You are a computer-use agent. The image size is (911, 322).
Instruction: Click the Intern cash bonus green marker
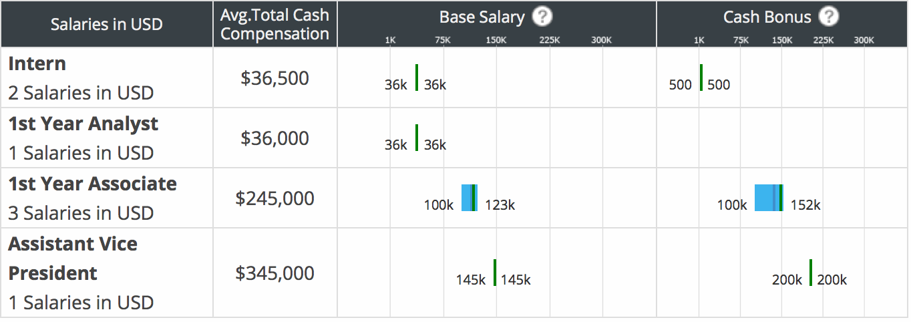(701, 77)
